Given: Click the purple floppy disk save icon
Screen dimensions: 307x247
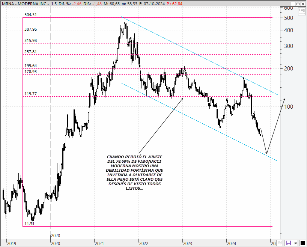Looking at the screenshot, I should tap(288, 243).
